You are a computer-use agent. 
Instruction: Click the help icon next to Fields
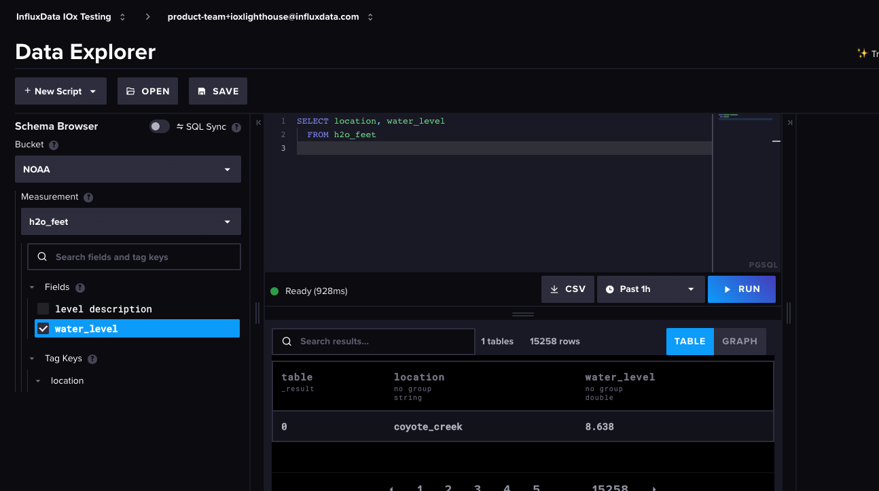[79, 287]
